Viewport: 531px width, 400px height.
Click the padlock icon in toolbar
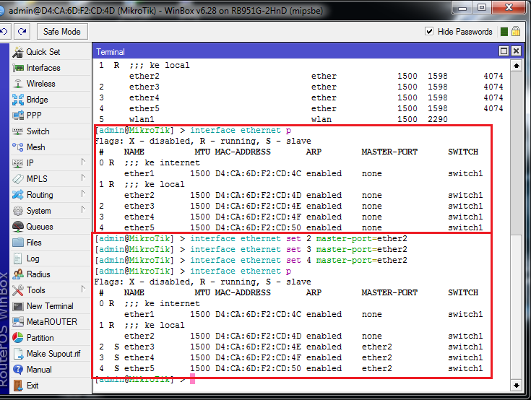516,32
